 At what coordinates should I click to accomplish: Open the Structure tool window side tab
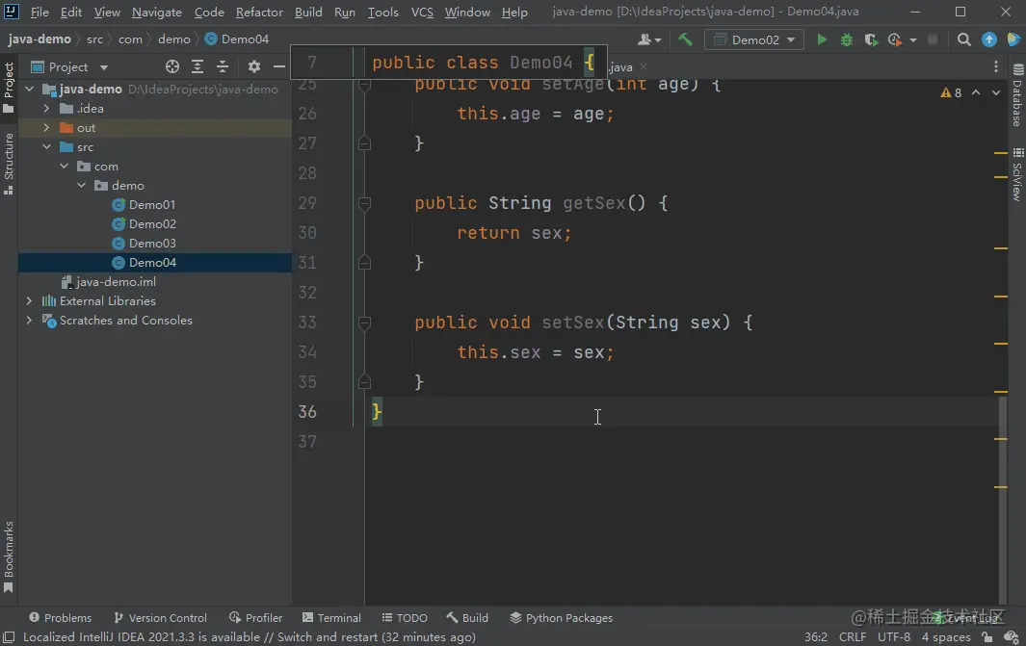click(x=9, y=164)
